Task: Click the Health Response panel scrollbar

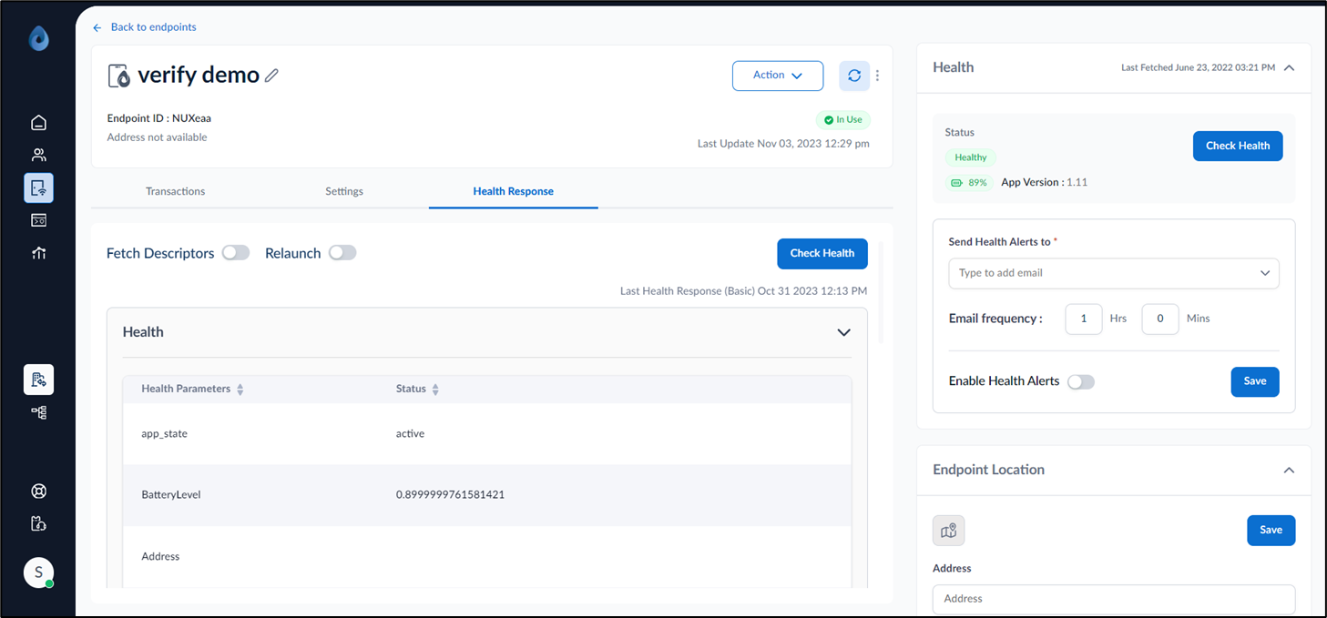Action: (x=881, y=291)
